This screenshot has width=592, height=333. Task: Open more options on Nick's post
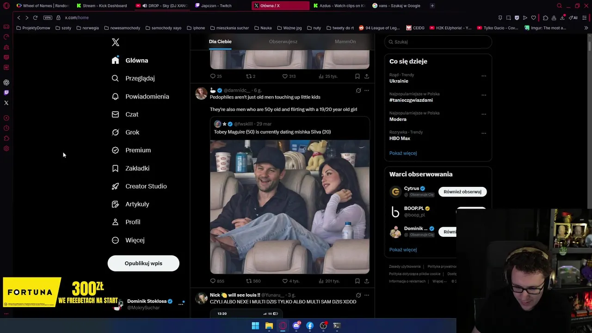367,295
